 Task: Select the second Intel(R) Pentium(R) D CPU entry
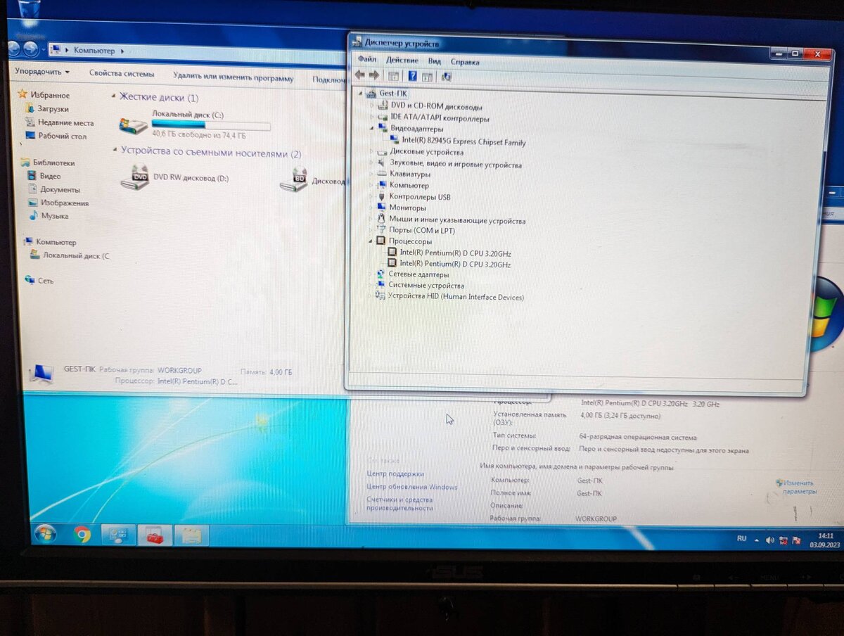tap(455, 265)
